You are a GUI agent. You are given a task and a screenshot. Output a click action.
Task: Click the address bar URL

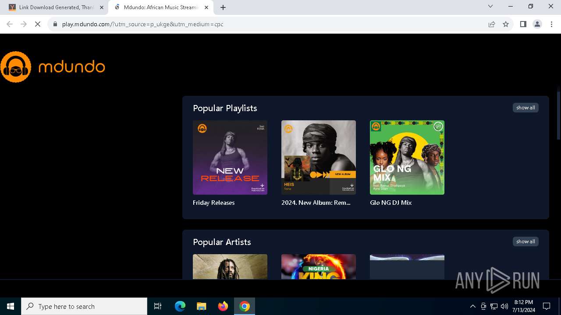pos(143,24)
